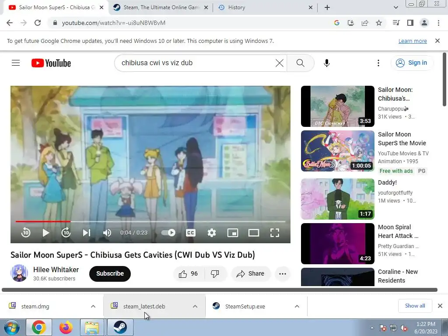The height and width of the screenshot is (336, 448).
Task: Switch to theater mode
Action: point(254,233)
